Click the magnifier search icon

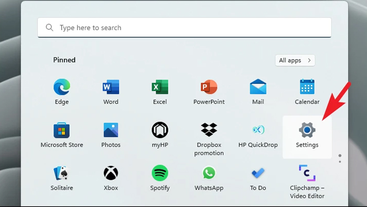point(49,28)
